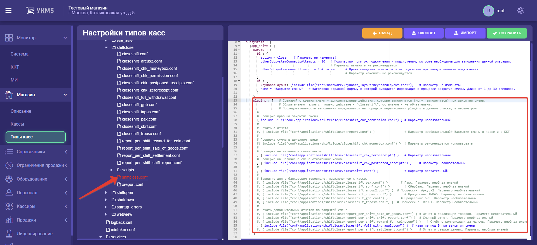Expand the Оборудование menu chevron
The width and height of the screenshot is (537, 245).
[66, 179]
